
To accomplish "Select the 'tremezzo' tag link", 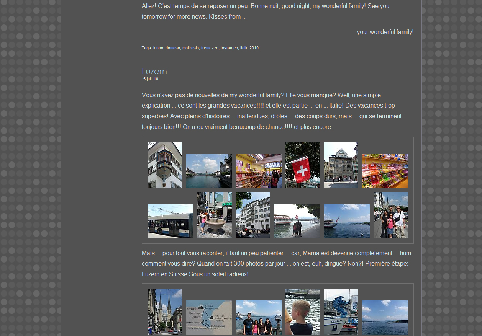I will click(x=210, y=48).
